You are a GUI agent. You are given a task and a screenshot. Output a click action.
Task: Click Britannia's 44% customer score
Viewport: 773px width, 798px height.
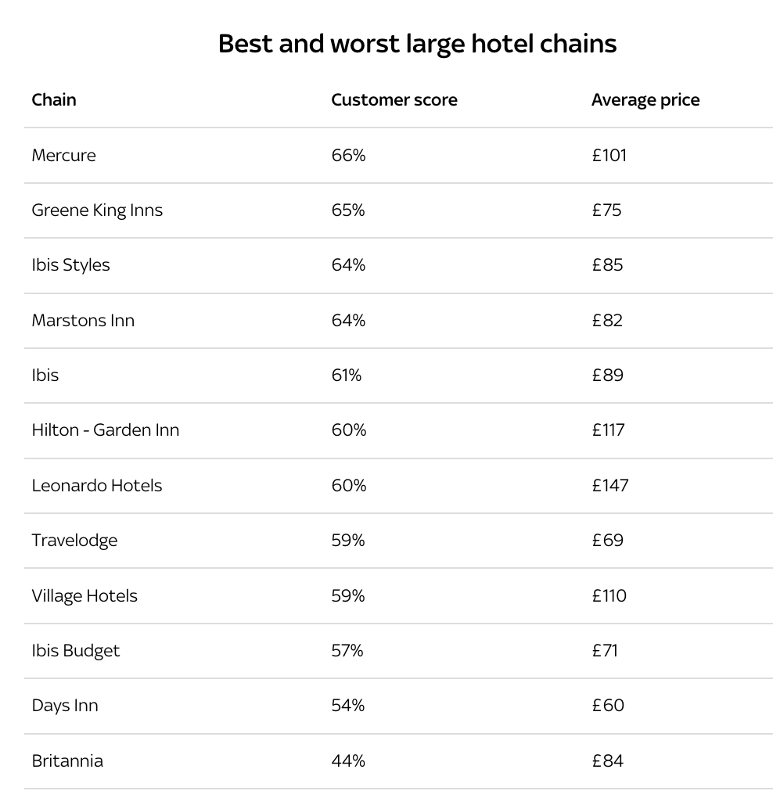[x=348, y=761]
